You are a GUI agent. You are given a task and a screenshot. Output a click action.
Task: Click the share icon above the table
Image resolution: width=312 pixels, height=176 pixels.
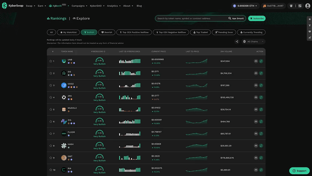coord(237,42)
